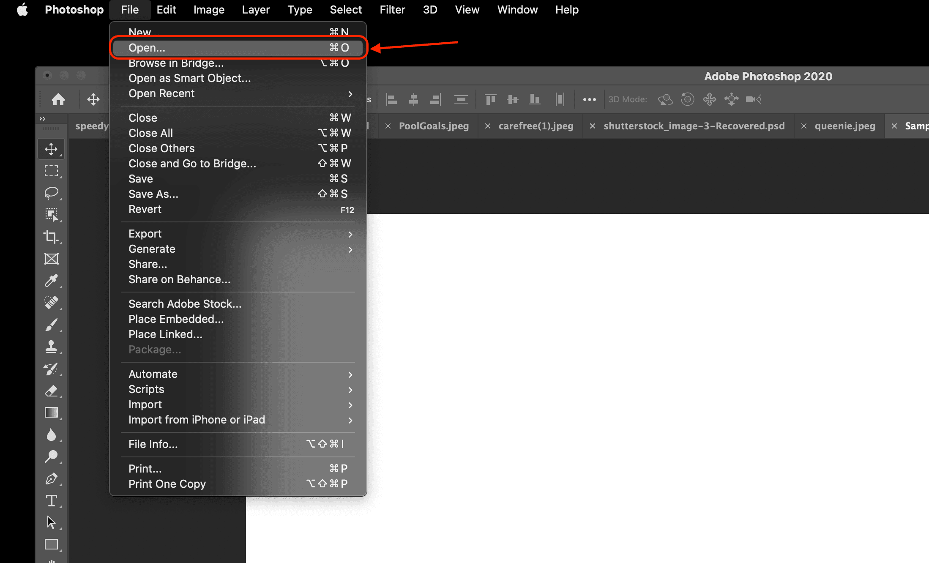Select the Dodge tool
The image size is (929, 563).
(x=51, y=456)
